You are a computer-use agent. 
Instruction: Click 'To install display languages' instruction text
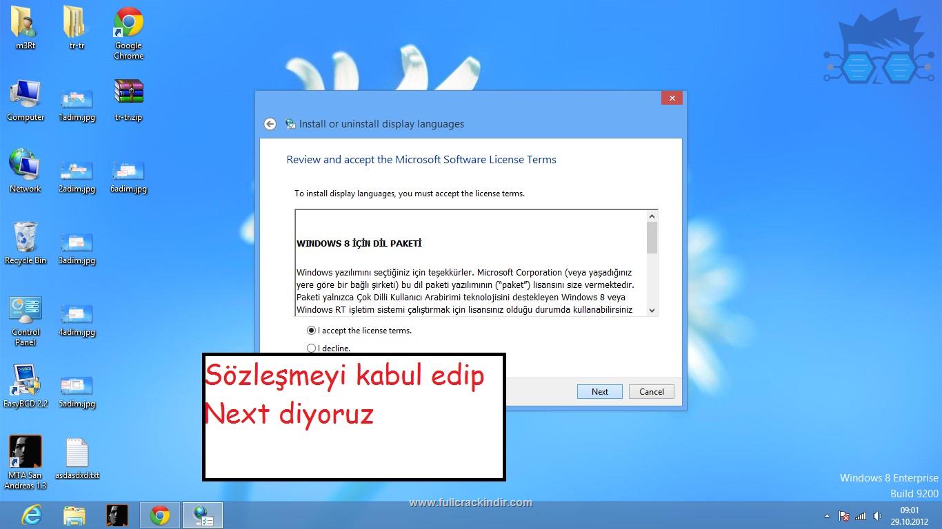[x=410, y=194]
